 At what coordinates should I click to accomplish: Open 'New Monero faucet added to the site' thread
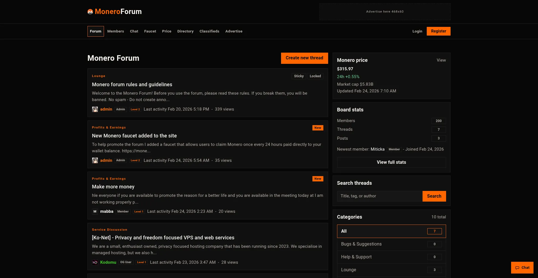[x=134, y=136]
